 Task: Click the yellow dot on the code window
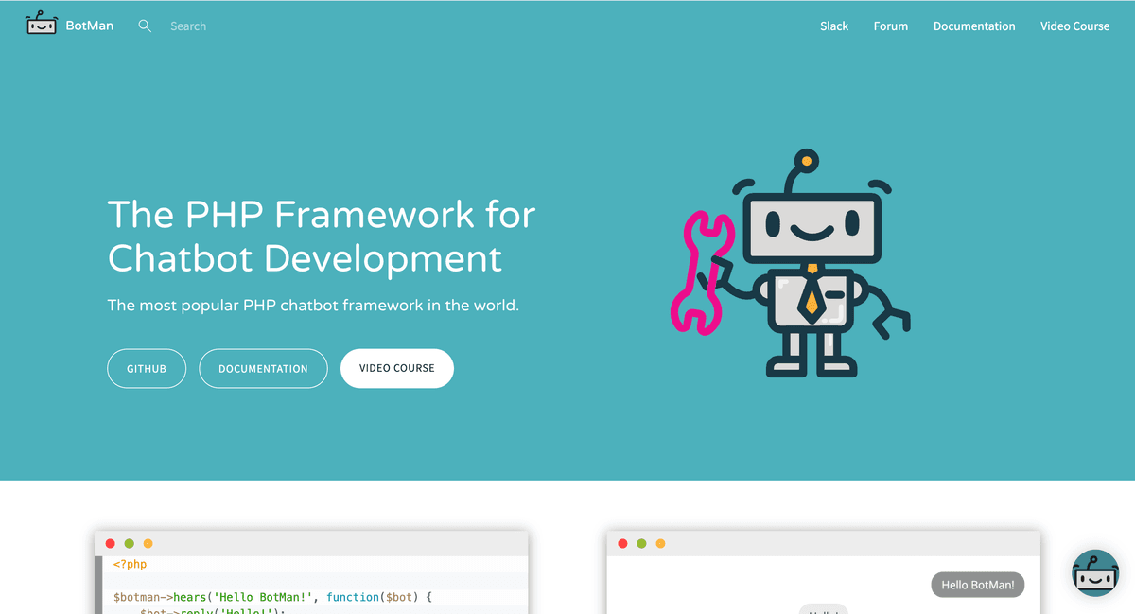[x=148, y=543]
